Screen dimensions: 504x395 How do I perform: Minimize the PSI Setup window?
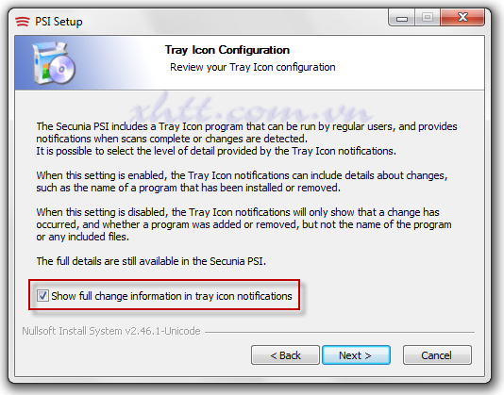click(402, 18)
